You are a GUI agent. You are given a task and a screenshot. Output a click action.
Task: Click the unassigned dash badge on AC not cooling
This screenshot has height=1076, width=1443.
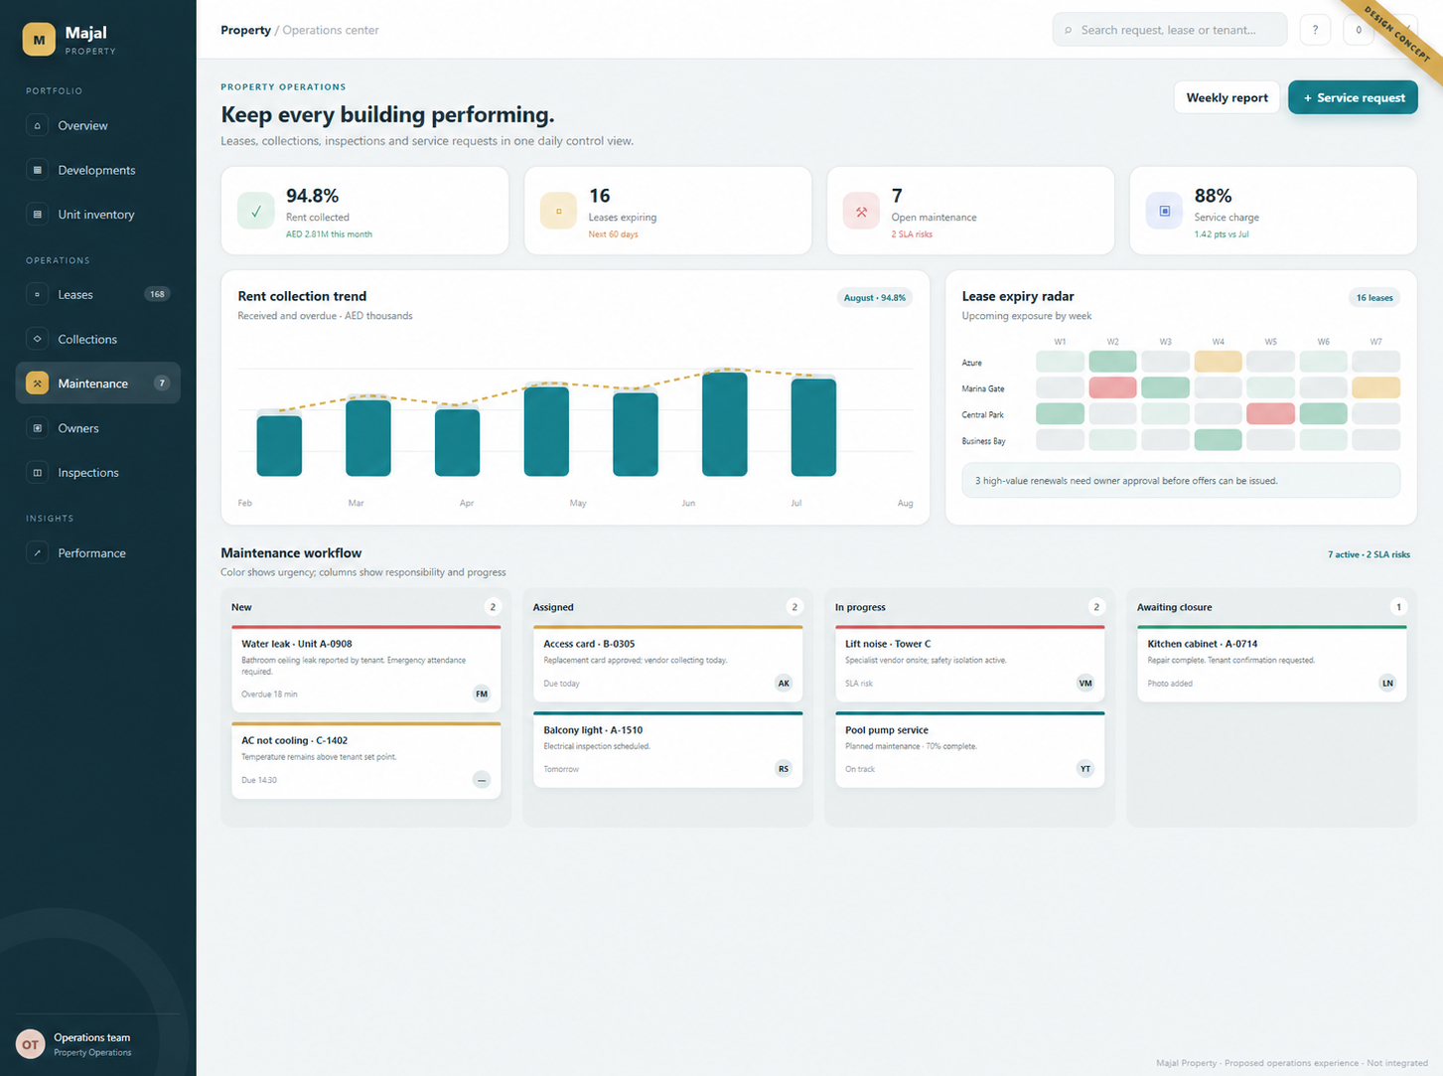(x=482, y=780)
